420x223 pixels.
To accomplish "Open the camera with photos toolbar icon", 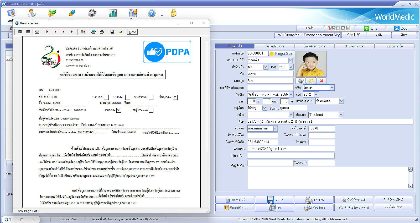I will 92,13.
